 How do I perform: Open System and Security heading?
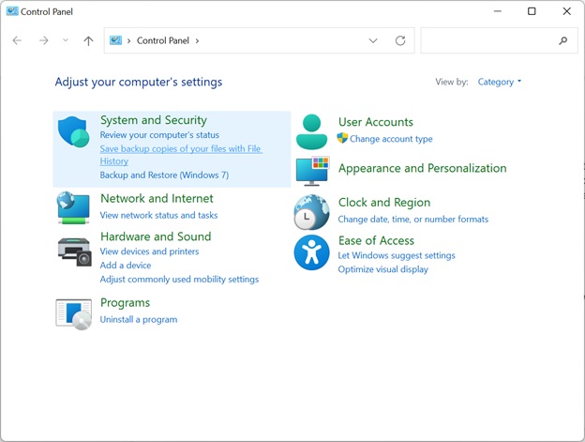tap(154, 120)
